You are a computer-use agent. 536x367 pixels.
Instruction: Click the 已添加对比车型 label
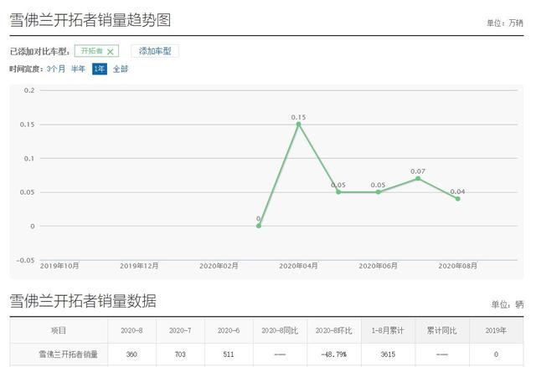click(39, 52)
